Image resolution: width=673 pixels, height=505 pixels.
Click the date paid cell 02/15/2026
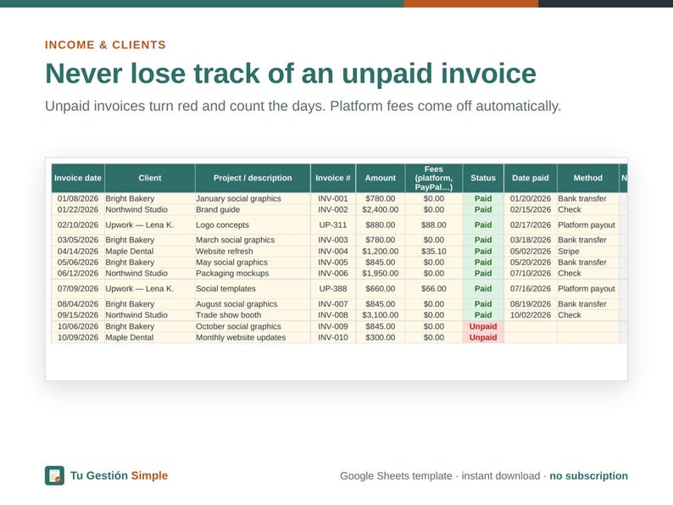click(531, 210)
